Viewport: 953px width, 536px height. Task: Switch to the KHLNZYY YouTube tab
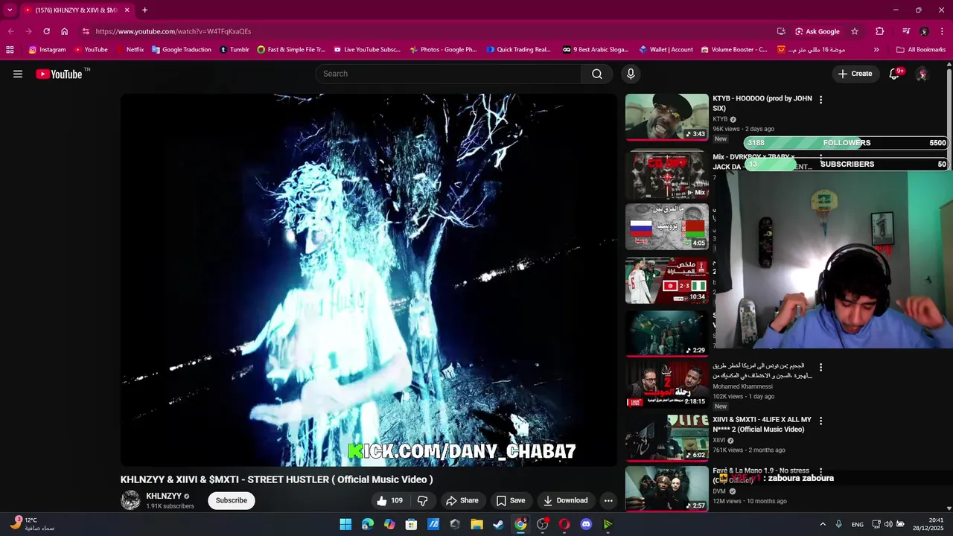pyautogui.click(x=76, y=10)
